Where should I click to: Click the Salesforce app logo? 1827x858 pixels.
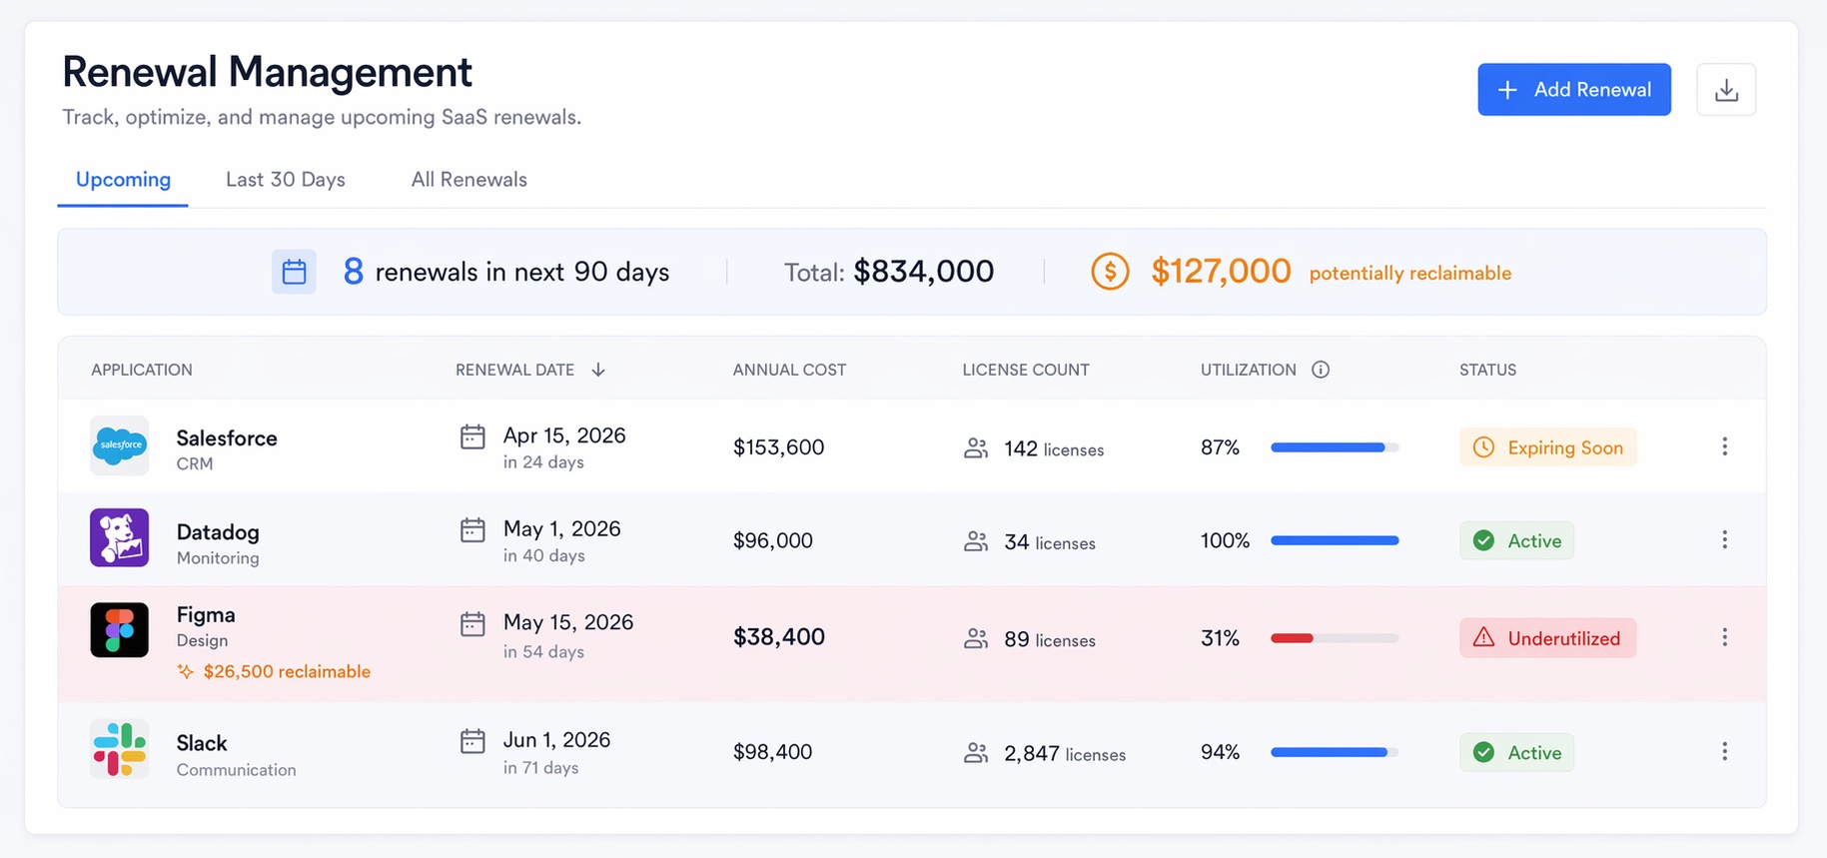point(120,445)
